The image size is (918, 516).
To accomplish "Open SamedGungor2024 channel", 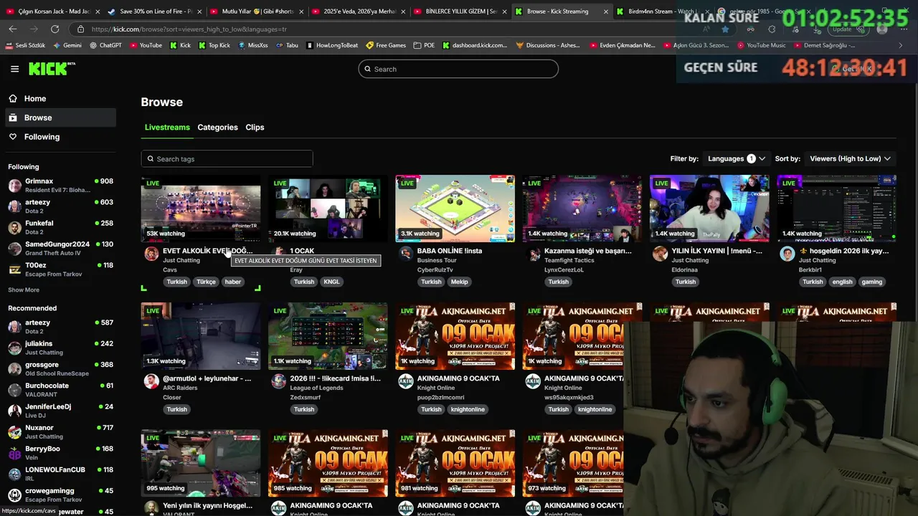I will [x=60, y=248].
